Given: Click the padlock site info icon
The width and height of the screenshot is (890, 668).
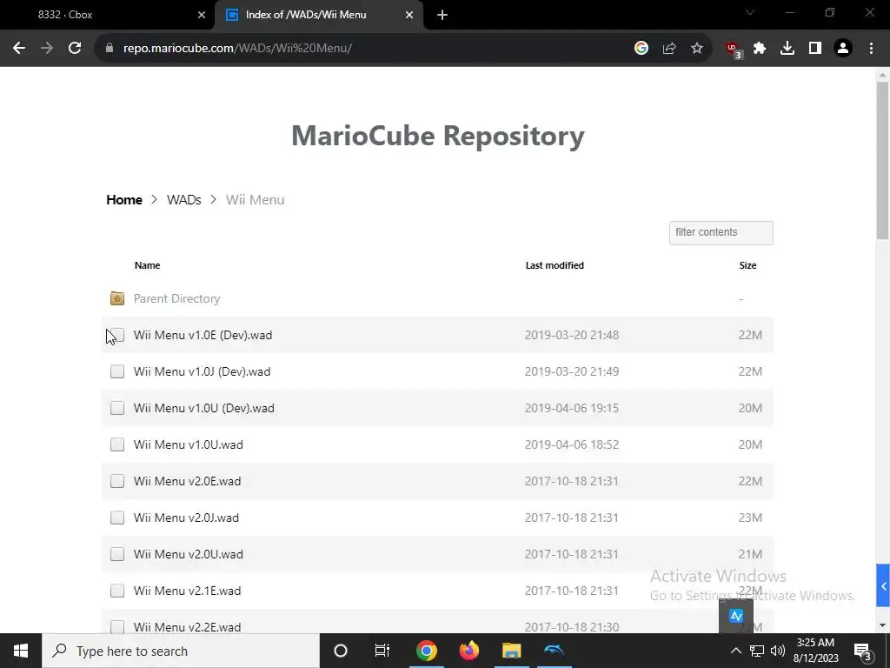Looking at the screenshot, I should pyautogui.click(x=110, y=49).
